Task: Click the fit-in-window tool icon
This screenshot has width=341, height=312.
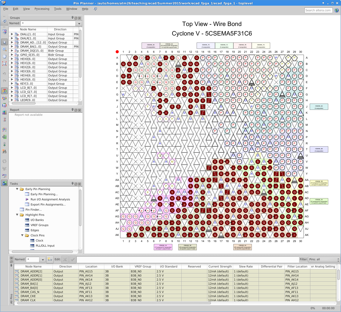Action: click(4, 64)
